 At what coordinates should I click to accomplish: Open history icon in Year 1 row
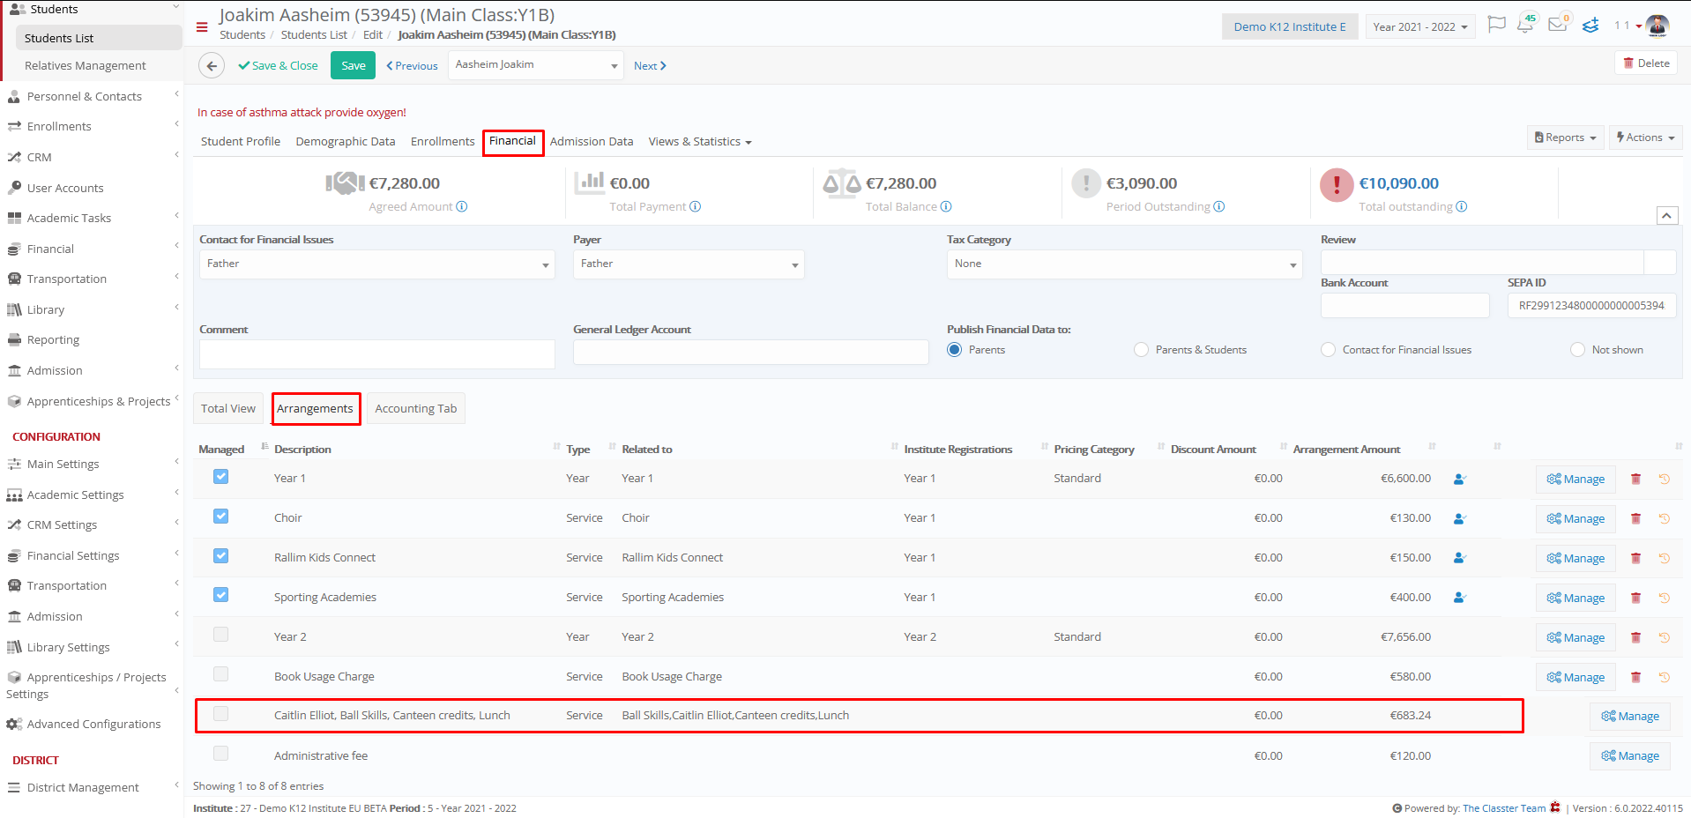(1665, 480)
